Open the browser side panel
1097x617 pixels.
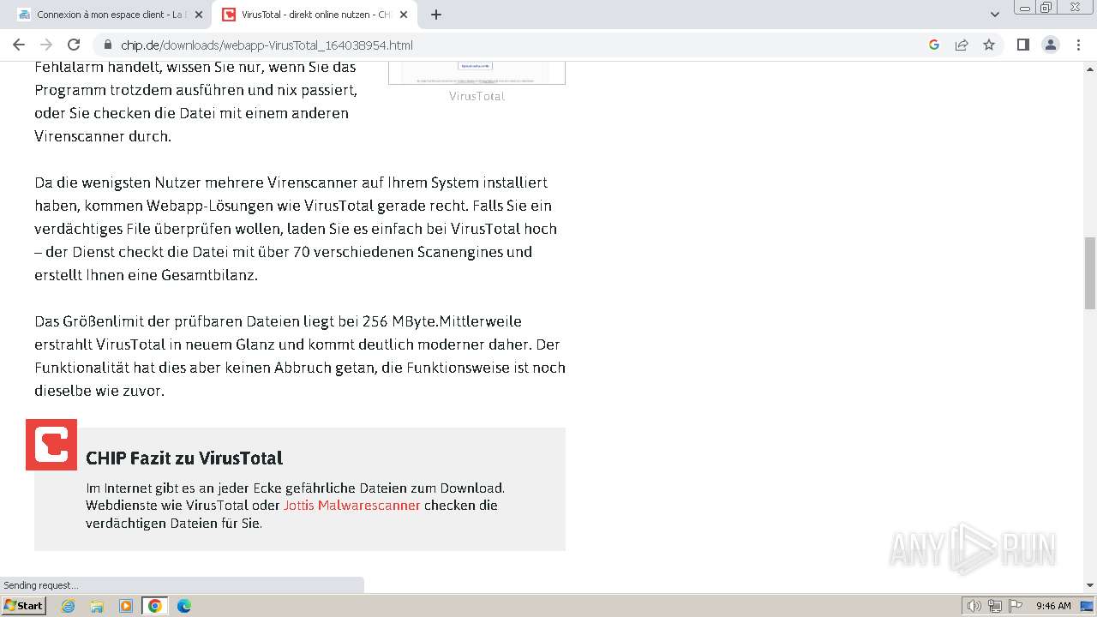tap(1023, 45)
